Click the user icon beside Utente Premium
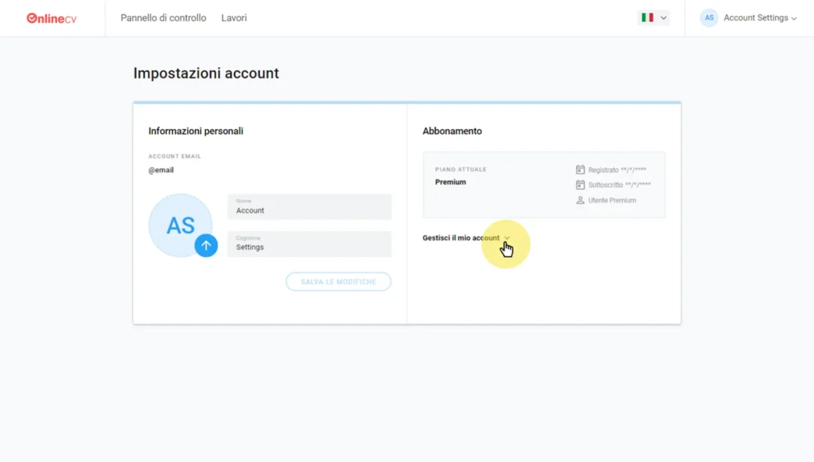This screenshot has width=814, height=462. pos(580,200)
